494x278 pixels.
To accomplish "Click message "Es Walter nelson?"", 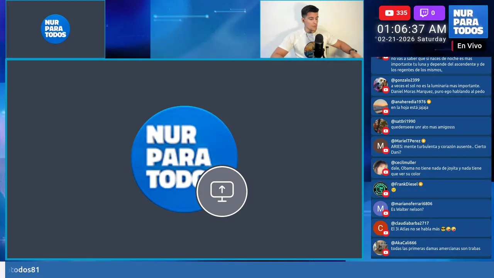I will tap(407, 209).
